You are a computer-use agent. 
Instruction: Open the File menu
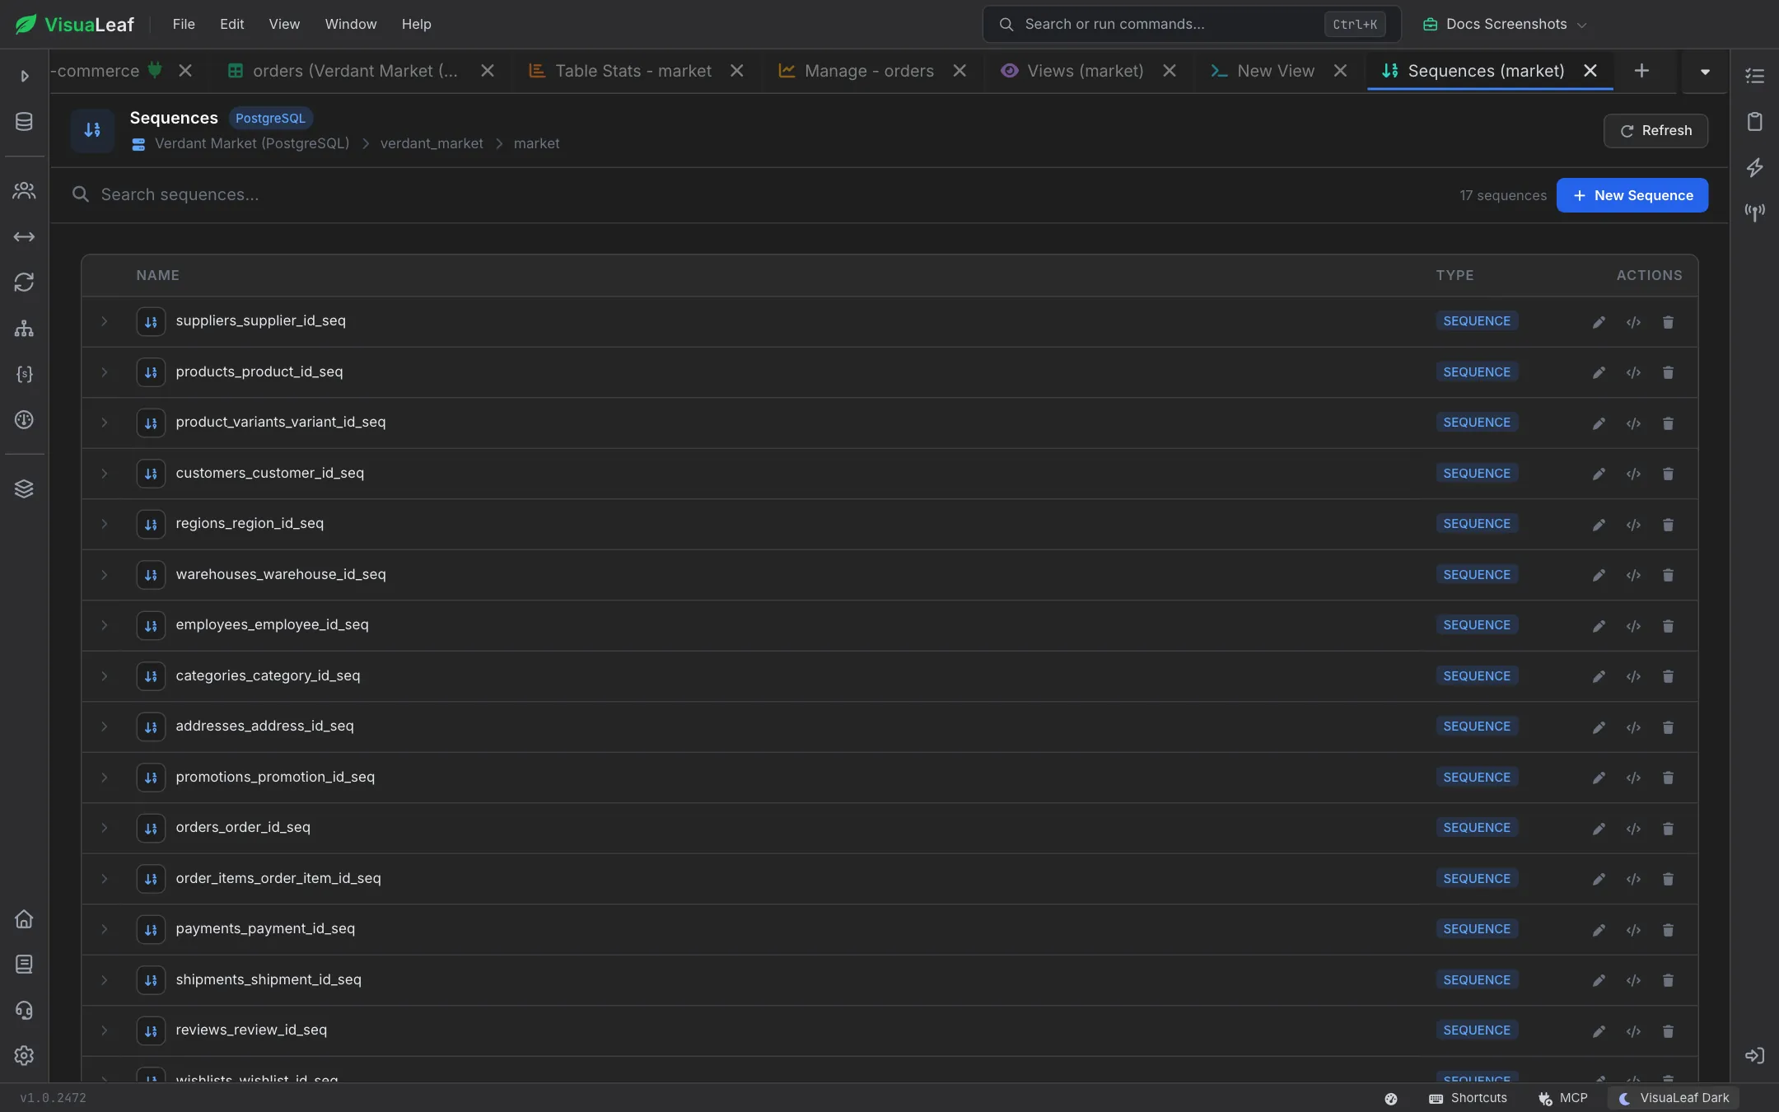tap(184, 24)
